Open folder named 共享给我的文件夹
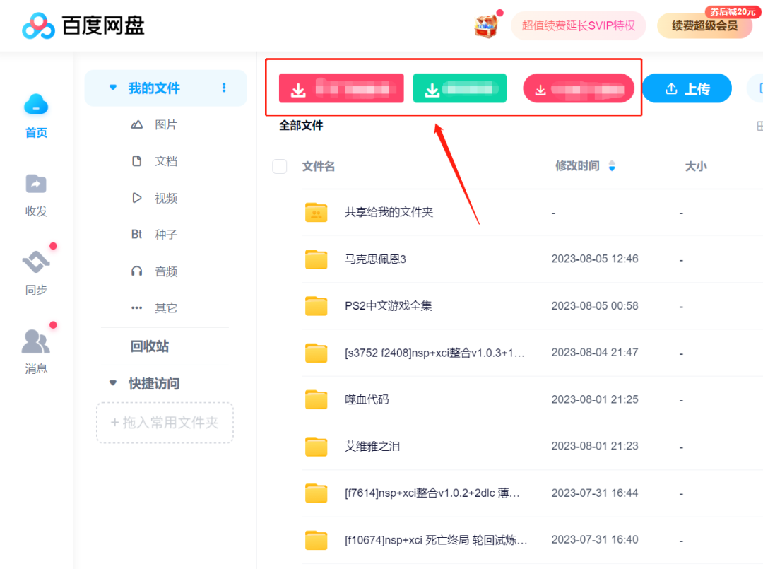Image resolution: width=763 pixels, height=569 pixels. 389,212
